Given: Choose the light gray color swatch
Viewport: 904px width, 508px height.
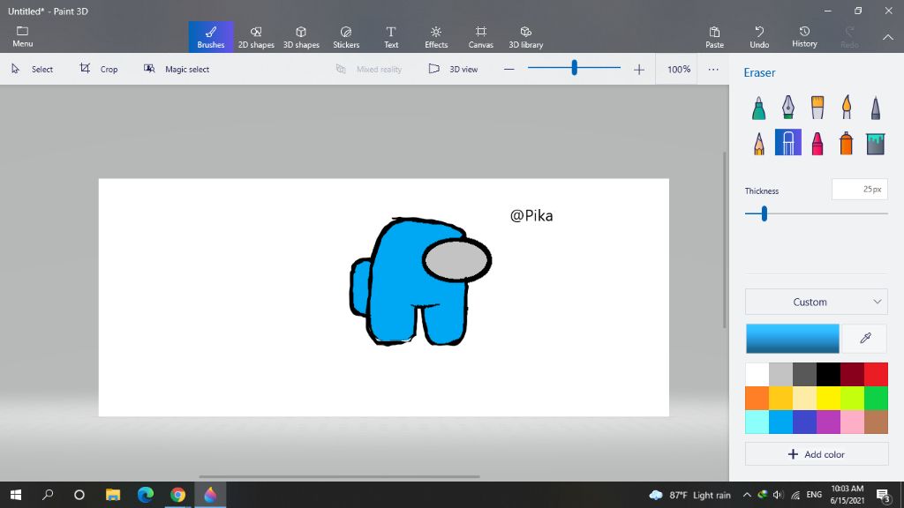Looking at the screenshot, I should click(780, 374).
